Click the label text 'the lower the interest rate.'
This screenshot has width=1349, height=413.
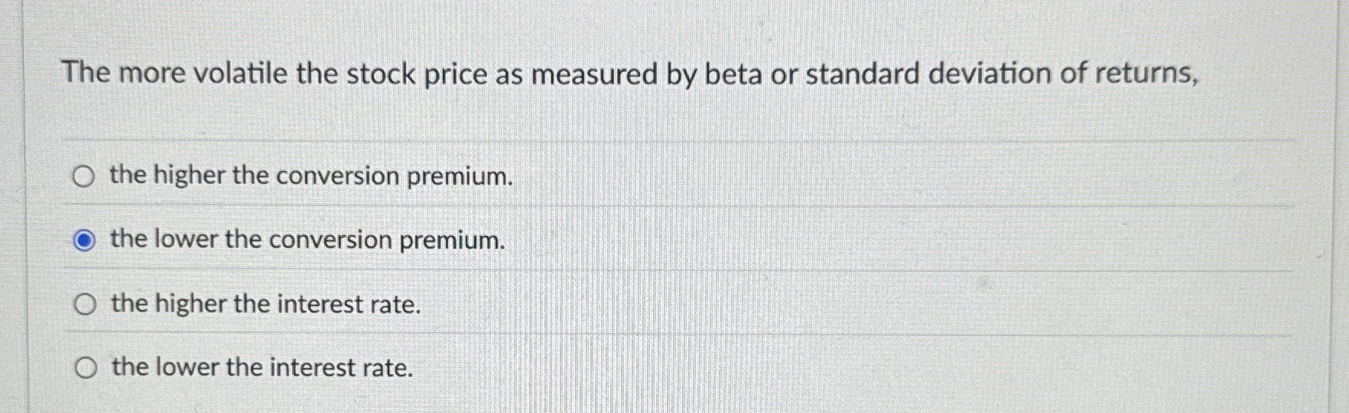click(262, 367)
